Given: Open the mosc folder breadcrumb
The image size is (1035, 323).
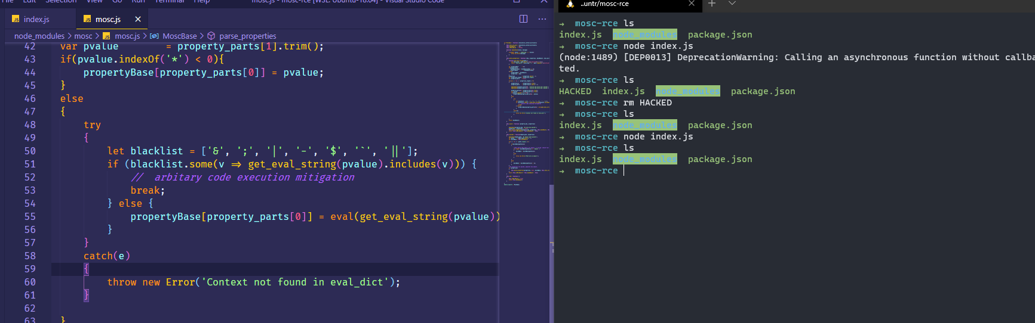Looking at the screenshot, I should point(83,36).
